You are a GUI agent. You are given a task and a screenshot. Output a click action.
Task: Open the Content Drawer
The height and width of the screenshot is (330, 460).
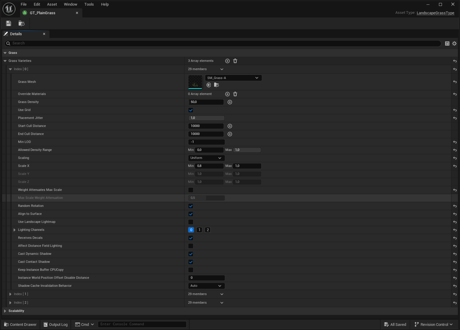point(20,325)
